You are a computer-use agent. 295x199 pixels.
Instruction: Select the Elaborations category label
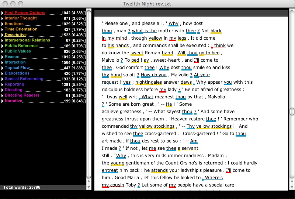click(17, 73)
